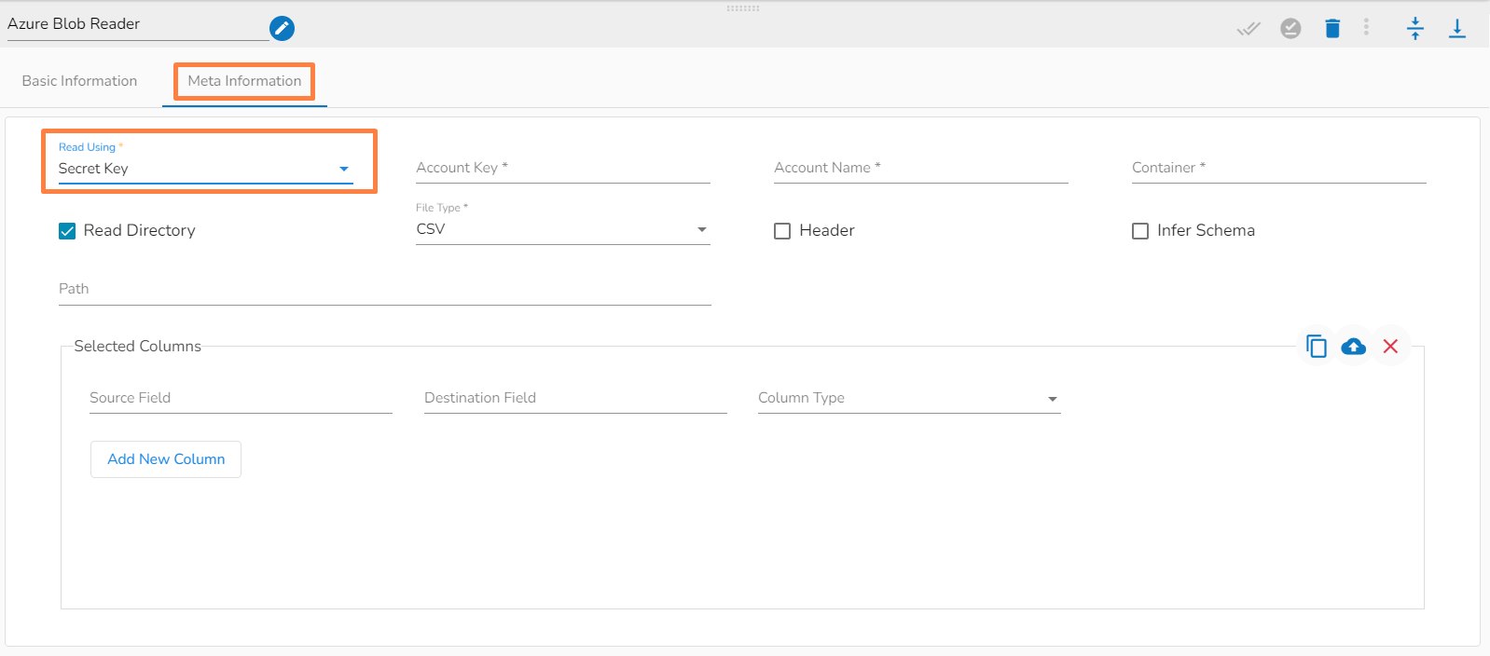Uncheck the Read Directory checkbox
The image size is (1490, 656).
(67, 231)
